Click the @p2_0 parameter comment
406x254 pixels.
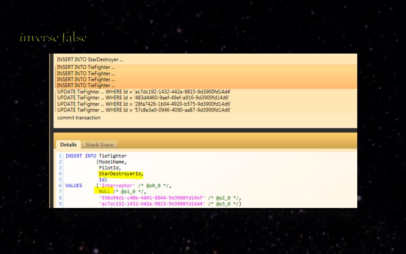pos(223,198)
